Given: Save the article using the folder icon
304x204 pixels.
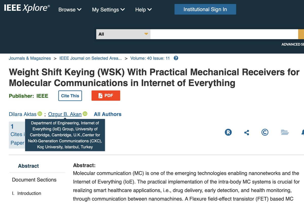Looking at the screenshot, I should 285,132.
